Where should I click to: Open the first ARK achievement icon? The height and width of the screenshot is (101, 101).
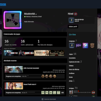coord(43,76)
